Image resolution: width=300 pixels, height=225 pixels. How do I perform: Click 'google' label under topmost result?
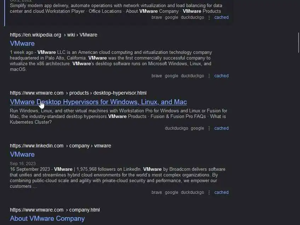point(172,17)
